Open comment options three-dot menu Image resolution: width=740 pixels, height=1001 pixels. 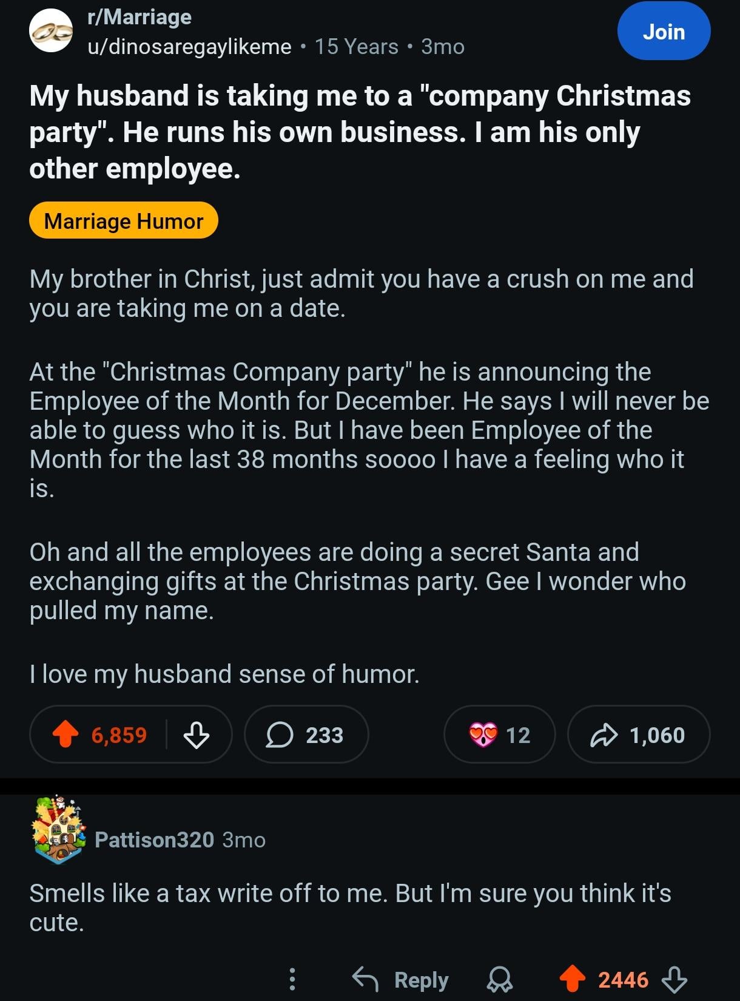click(x=292, y=979)
